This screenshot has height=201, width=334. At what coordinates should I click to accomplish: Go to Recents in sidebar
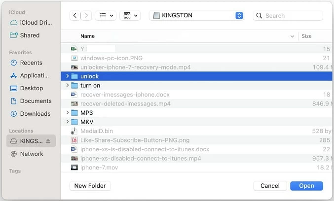coord(31,63)
